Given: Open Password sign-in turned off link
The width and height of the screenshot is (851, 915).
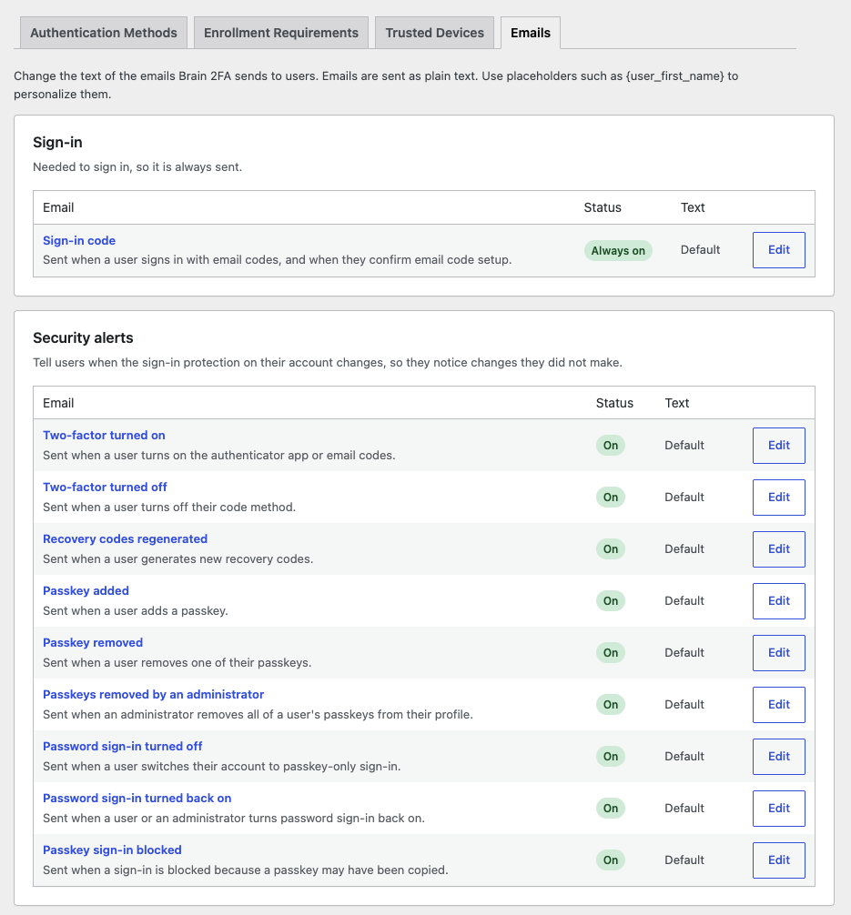Looking at the screenshot, I should pyautogui.click(x=122, y=747).
